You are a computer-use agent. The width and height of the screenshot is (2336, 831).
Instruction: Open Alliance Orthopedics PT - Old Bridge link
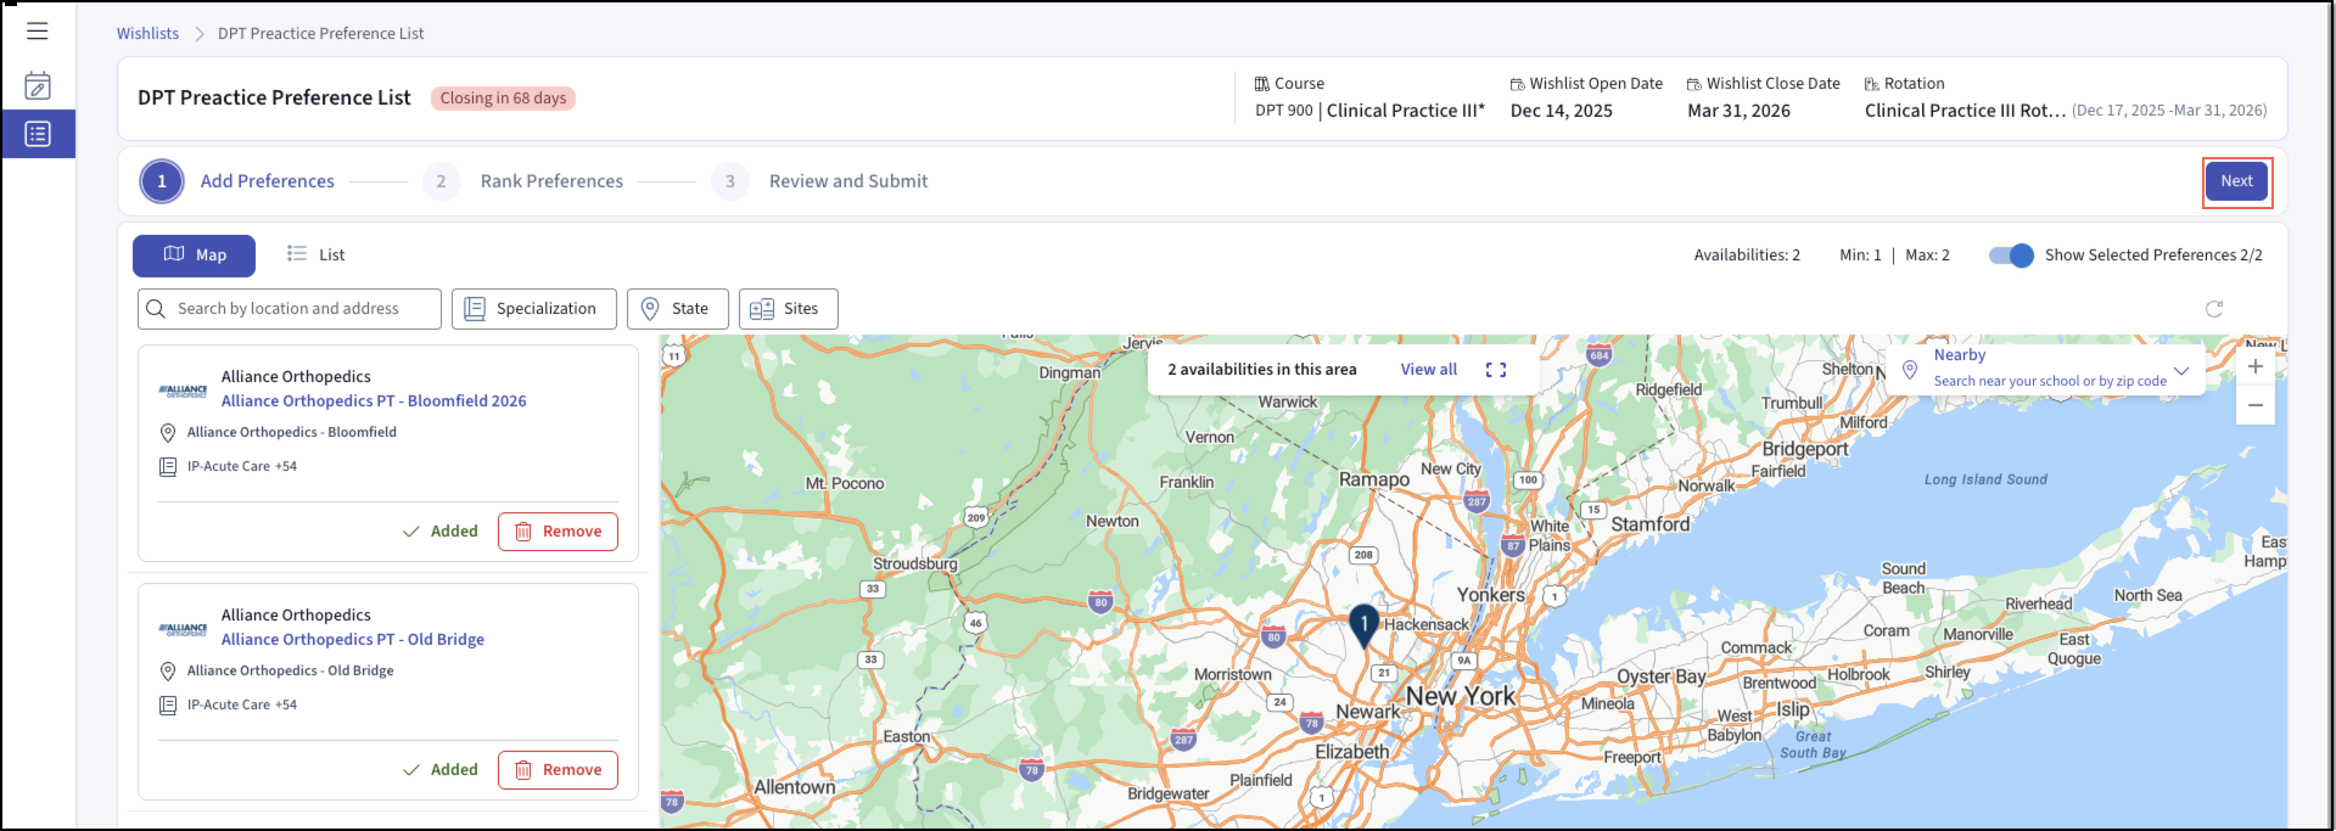[353, 639]
